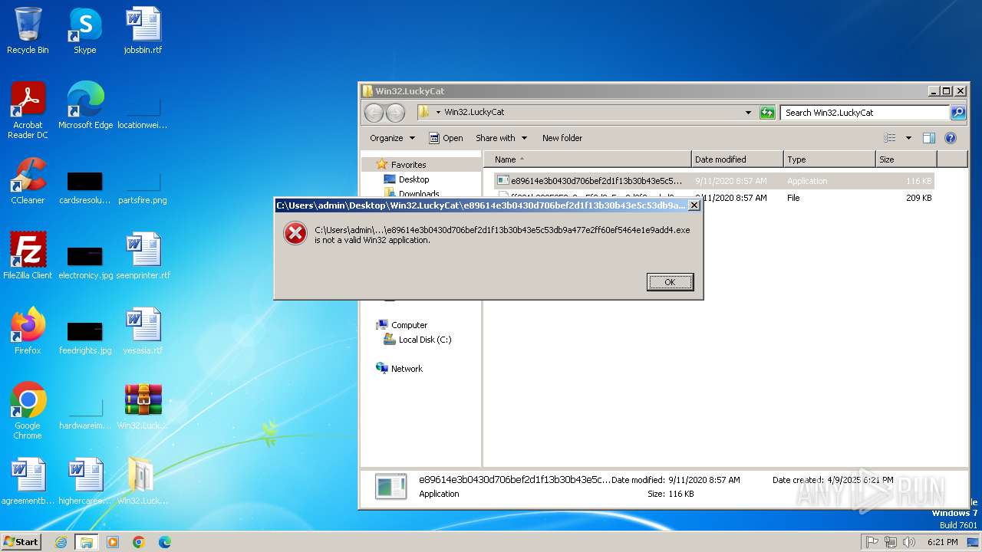The width and height of the screenshot is (982, 552).
Task: Select the Win32.LuckyCat WinRAR archive icon
Action: pyautogui.click(x=143, y=406)
